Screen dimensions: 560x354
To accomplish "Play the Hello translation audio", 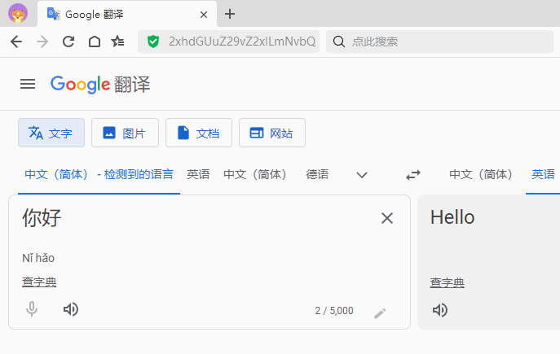I will [x=440, y=309].
